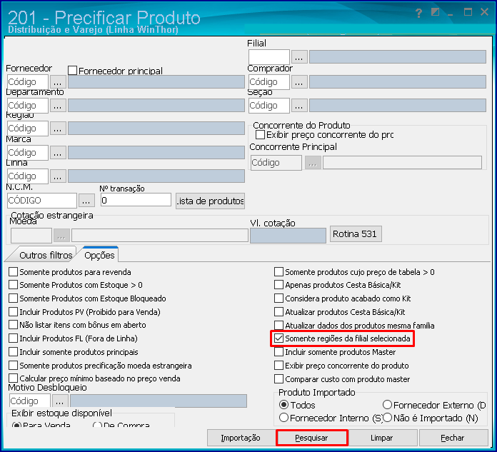
Task: Focus the Seção Código field
Action: [268, 105]
